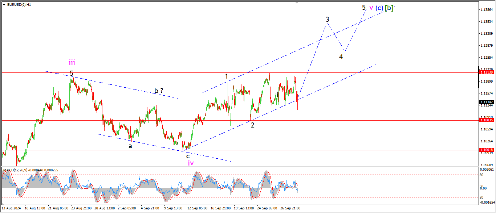Click the magenta 'v' wave label

pyautogui.click(x=371, y=8)
